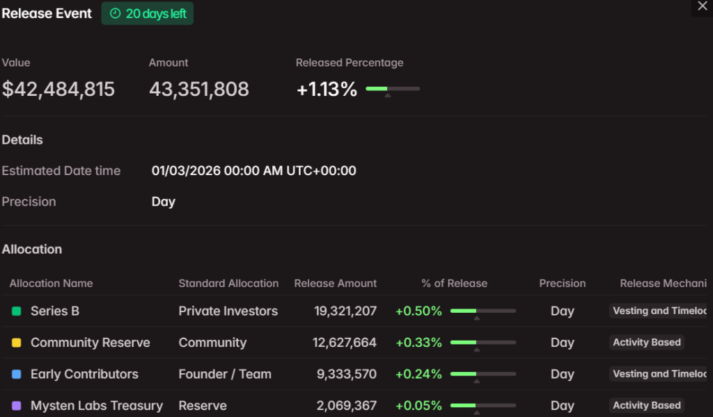Click the yellow Community Reserve color square

pos(17,343)
